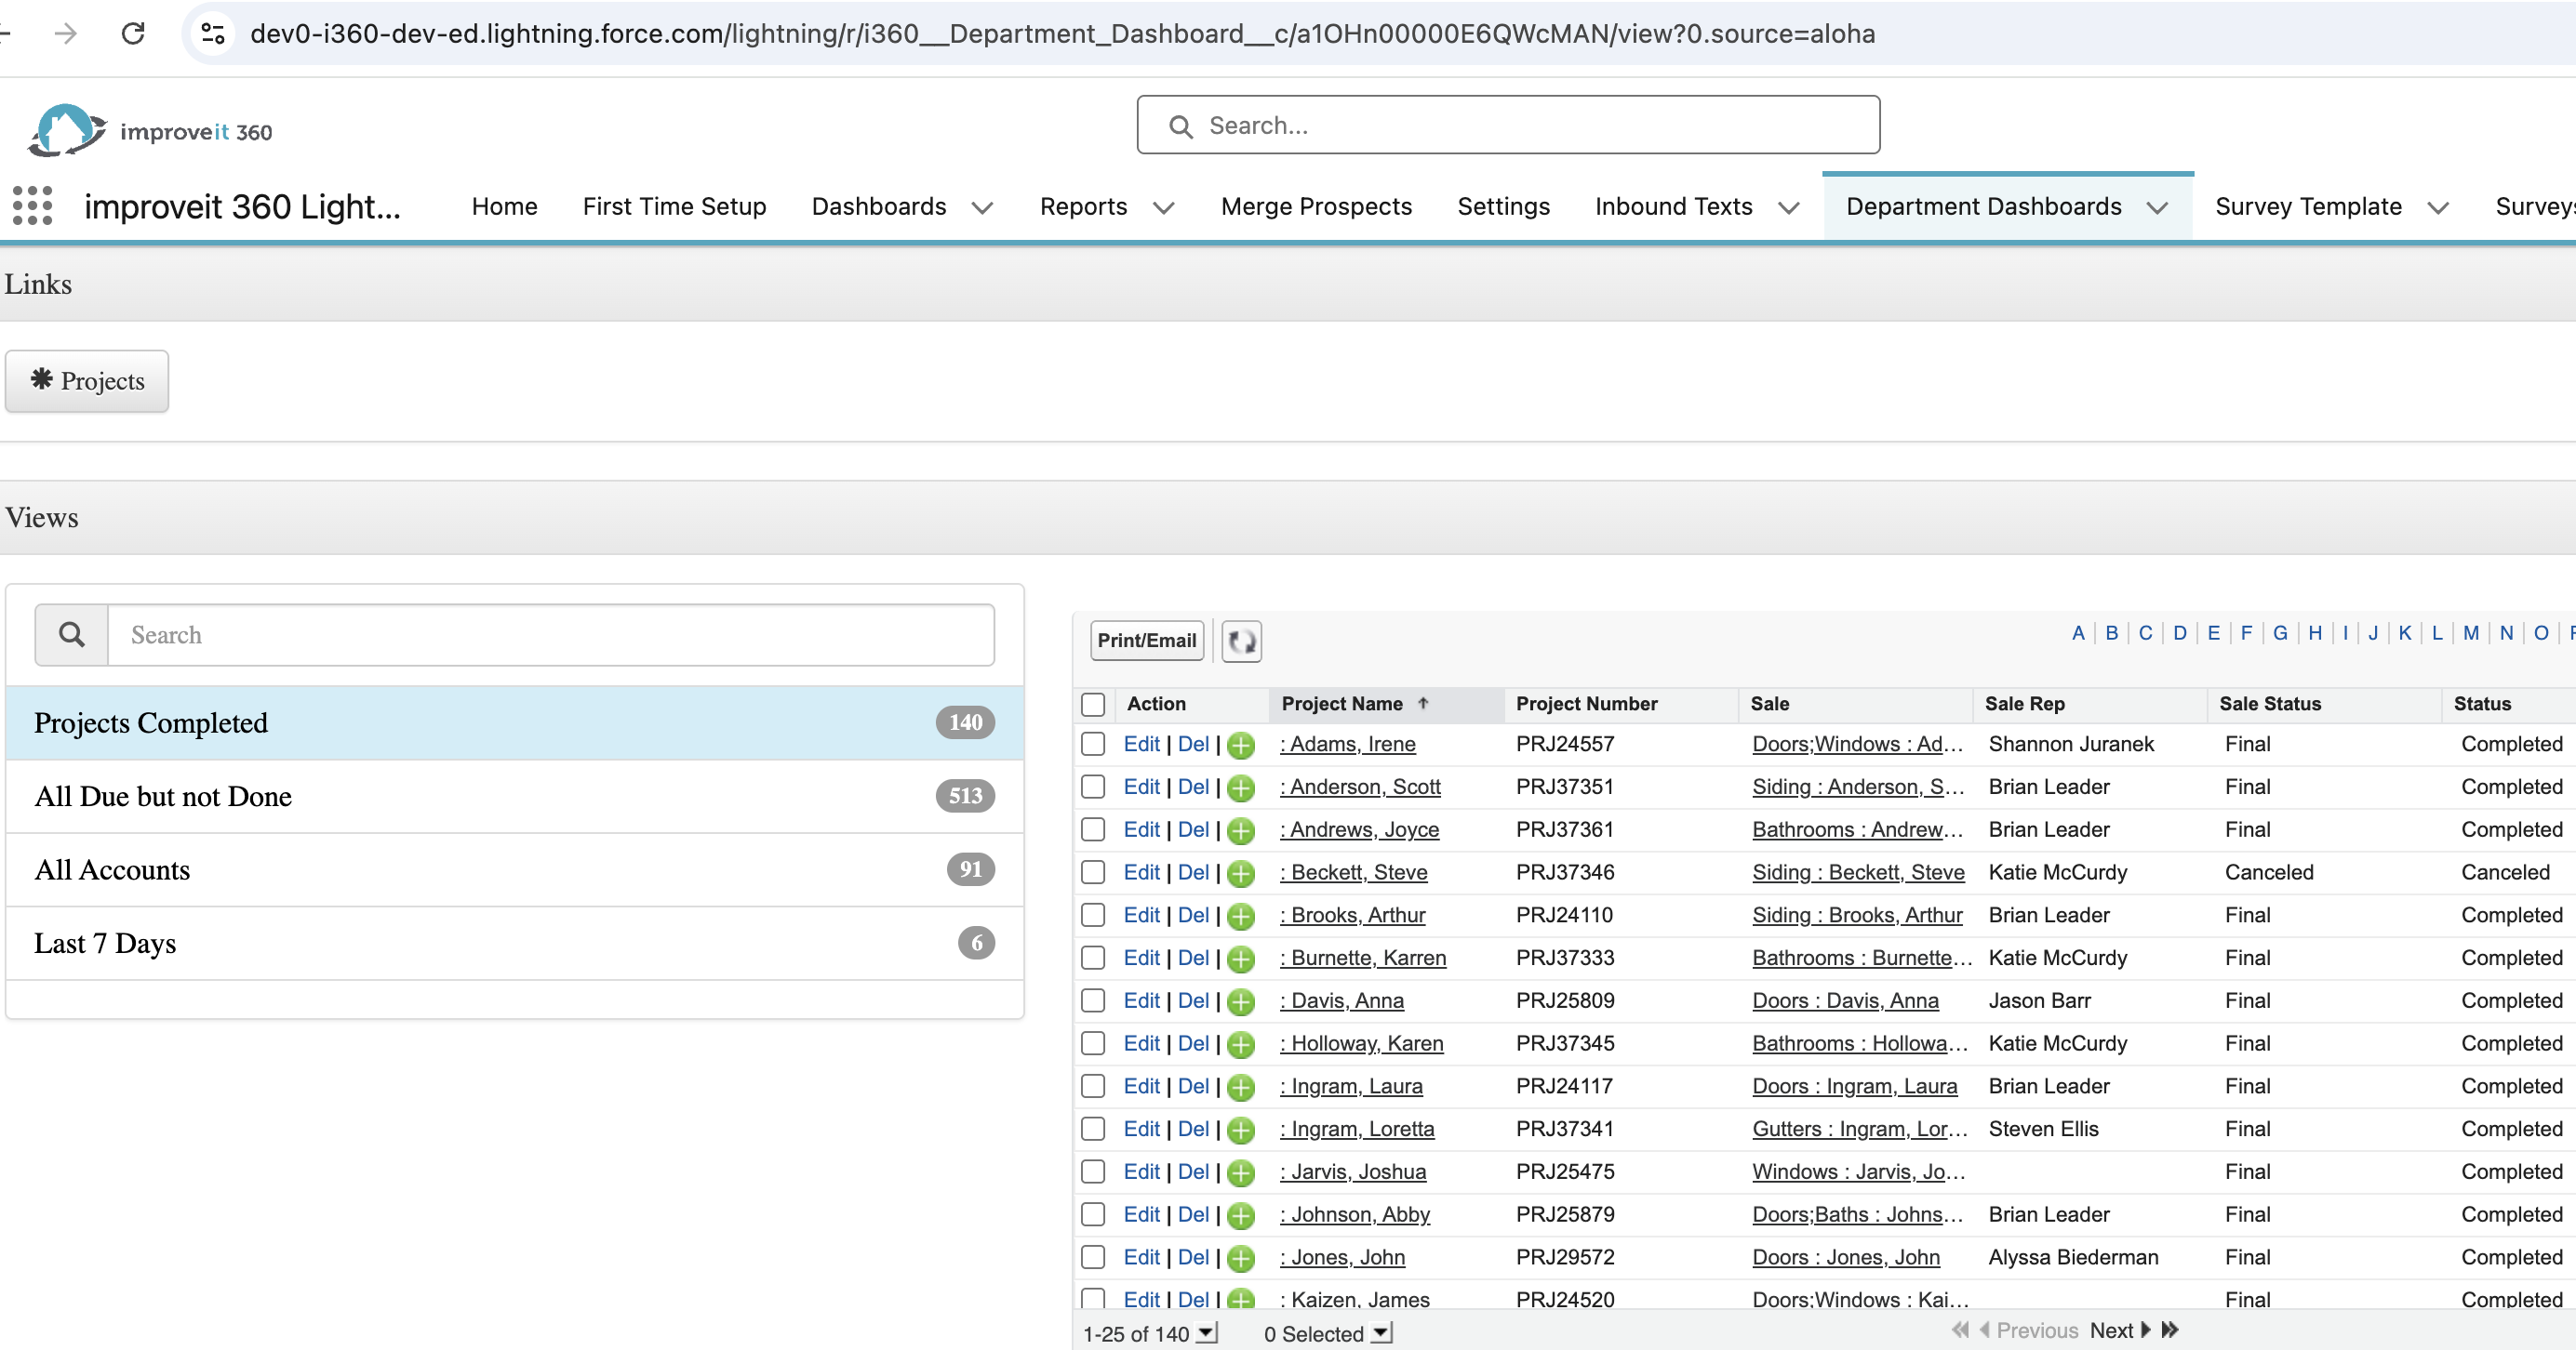Go to the Next page arrow
The height and width of the screenshot is (1350, 2576).
2145,1330
